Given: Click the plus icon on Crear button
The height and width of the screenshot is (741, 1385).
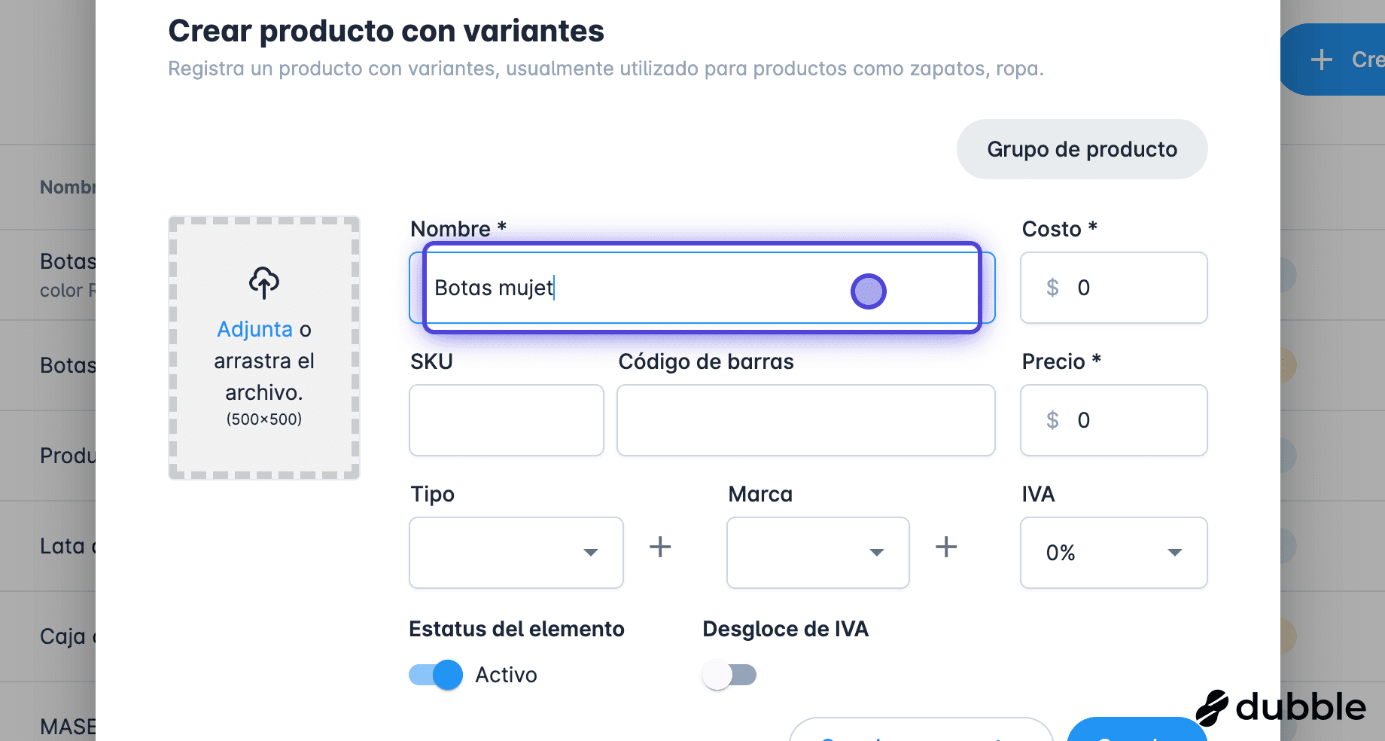Looking at the screenshot, I should click(1322, 59).
